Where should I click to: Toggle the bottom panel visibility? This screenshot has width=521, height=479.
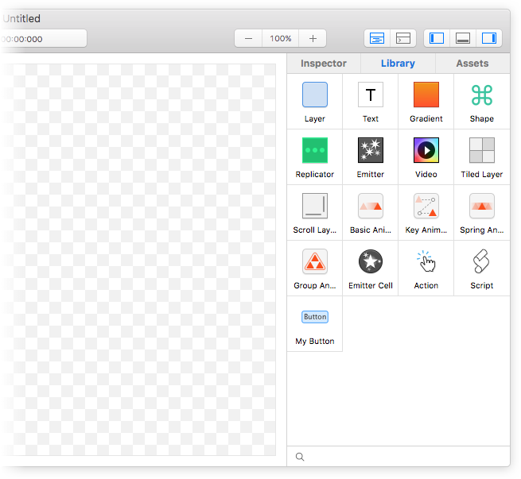[463, 38]
